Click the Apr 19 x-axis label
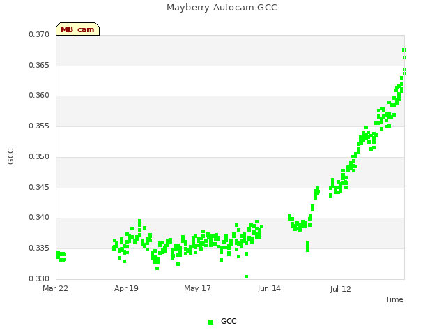 point(126,288)
